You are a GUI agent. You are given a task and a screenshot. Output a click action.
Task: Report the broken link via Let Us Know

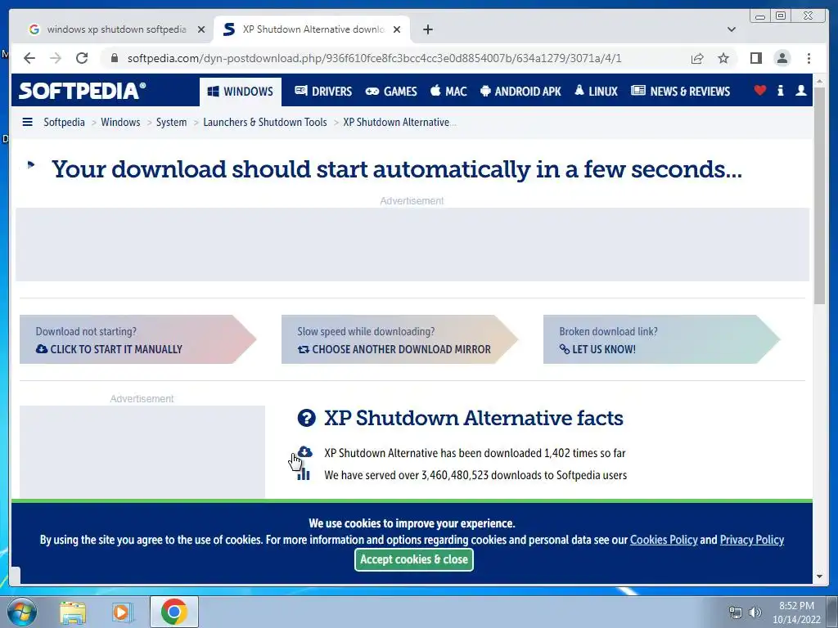tap(661, 339)
